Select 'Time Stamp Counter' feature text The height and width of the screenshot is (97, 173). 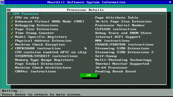(x=34, y=33)
